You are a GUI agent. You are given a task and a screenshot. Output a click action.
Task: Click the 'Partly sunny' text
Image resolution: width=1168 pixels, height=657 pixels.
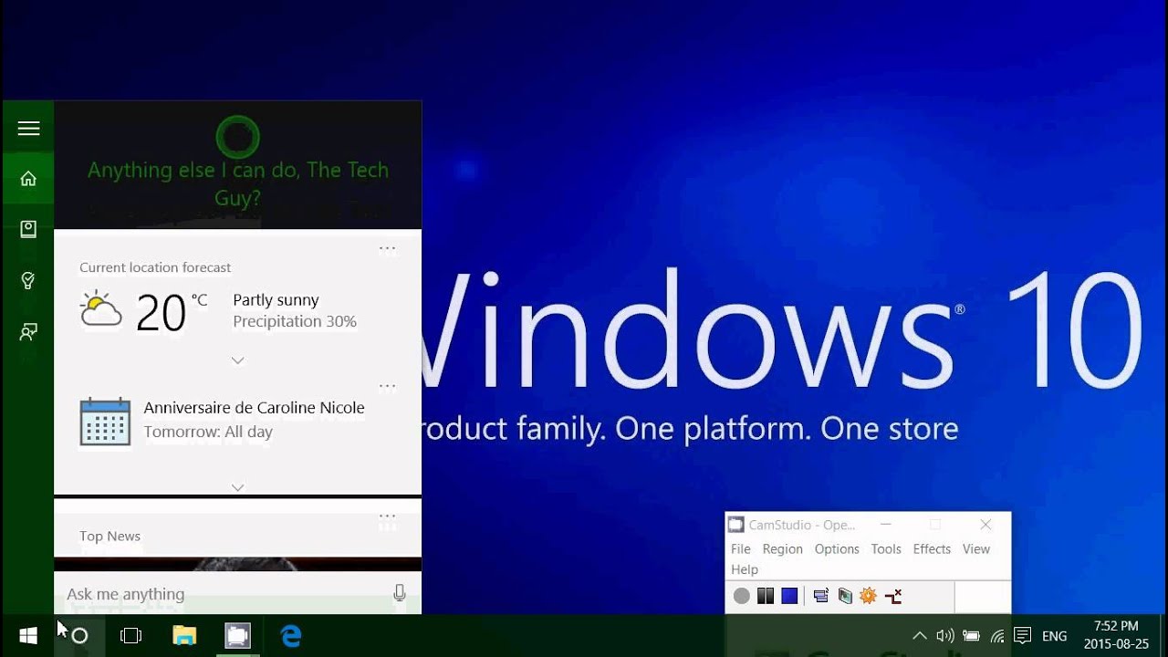point(276,299)
